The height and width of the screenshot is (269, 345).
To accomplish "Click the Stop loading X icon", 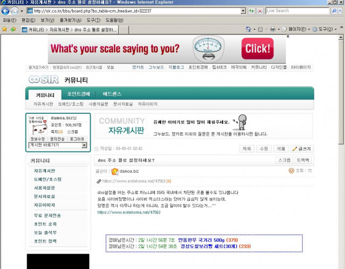I will [259, 11].
